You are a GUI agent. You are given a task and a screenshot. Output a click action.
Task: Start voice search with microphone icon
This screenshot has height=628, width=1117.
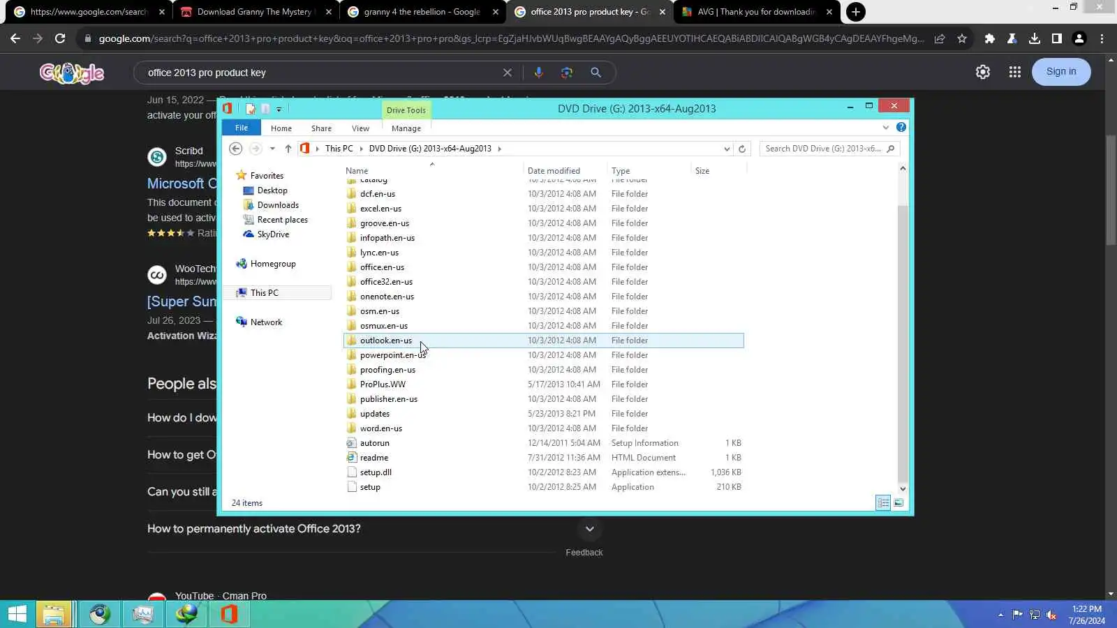(x=538, y=72)
